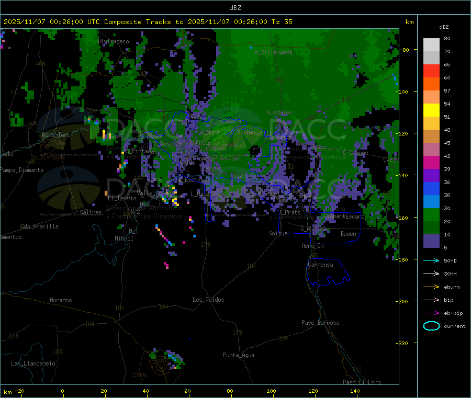Select the bottom slate-purple swatch in dBZ scale
The image size is (471, 398).
[x=431, y=241]
